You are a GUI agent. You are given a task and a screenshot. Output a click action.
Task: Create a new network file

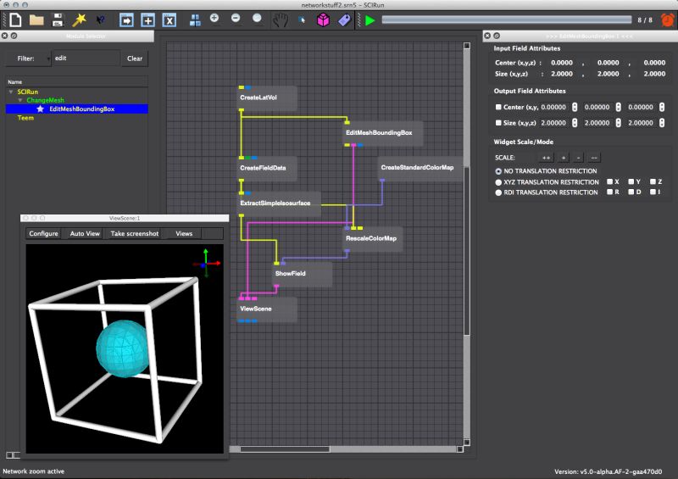point(15,19)
